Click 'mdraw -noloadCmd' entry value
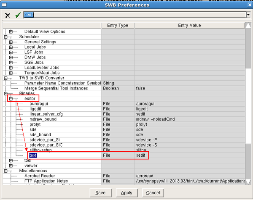 click(155, 119)
